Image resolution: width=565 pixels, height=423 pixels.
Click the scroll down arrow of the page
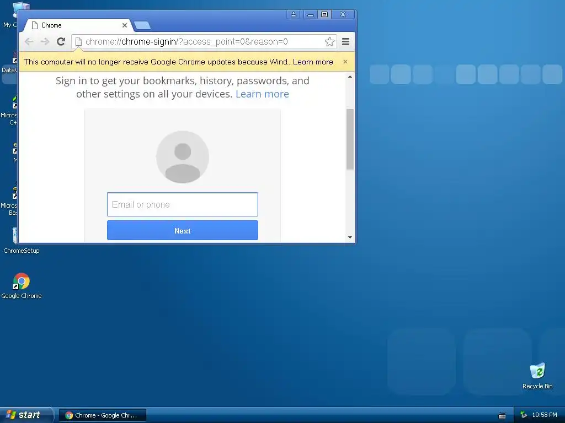(350, 237)
